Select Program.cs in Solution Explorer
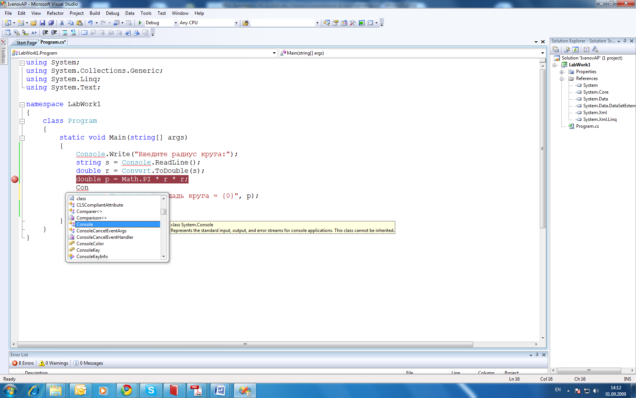This screenshot has width=636, height=398. tap(587, 126)
